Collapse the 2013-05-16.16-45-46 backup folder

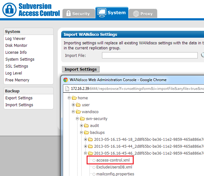(x=85, y=153)
